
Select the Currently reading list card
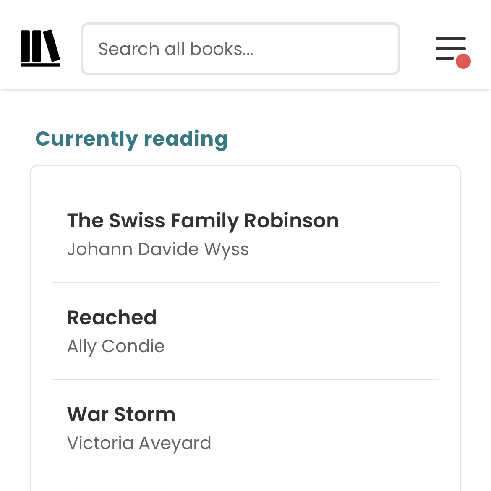(245, 327)
